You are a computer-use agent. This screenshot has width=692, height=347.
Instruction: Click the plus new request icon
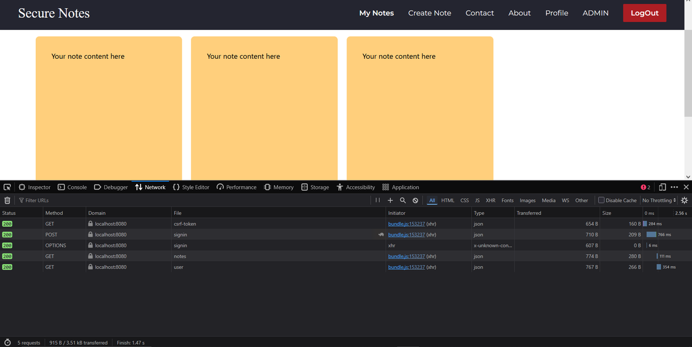click(390, 201)
